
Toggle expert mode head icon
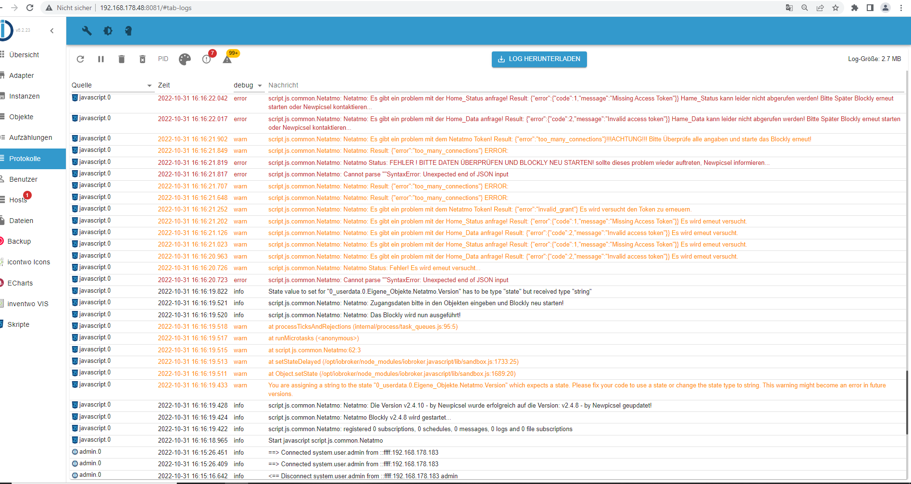click(x=128, y=31)
